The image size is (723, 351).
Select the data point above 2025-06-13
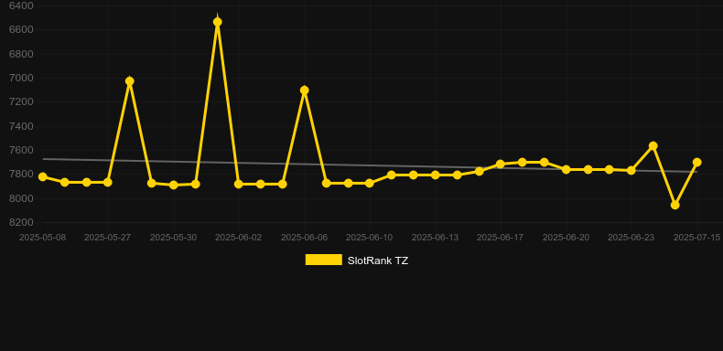[436, 175]
